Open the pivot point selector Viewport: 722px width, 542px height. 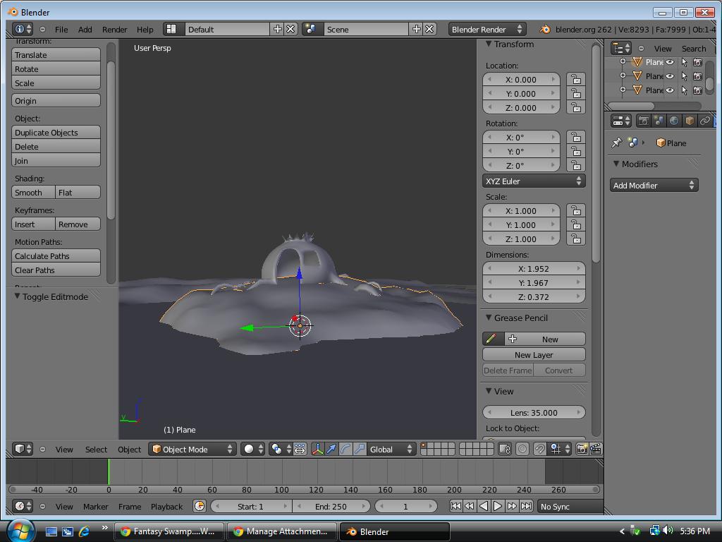(280, 449)
